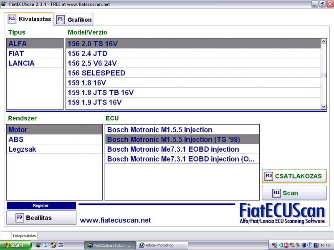This screenshot has height=250, width=334.
Task: Click the FiatECUScan title bar icon
Action: coord(3,4)
